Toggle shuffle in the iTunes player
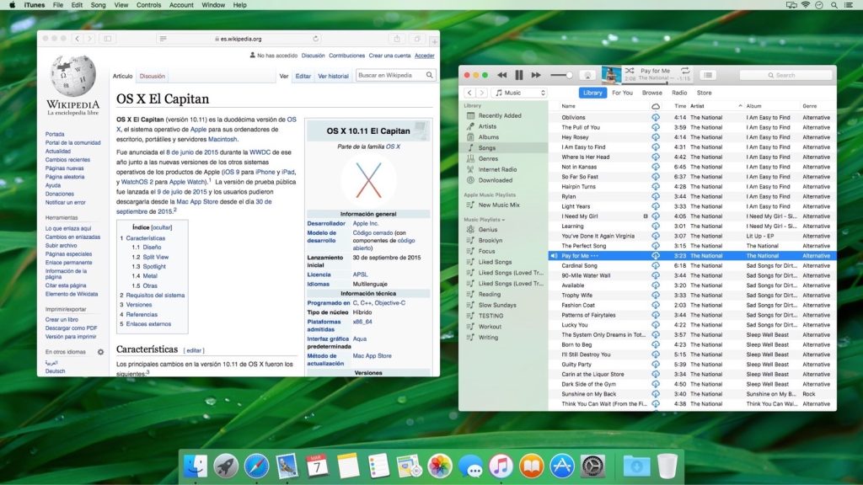The height and width of the screenshot is (485, 863). point(630,71)
